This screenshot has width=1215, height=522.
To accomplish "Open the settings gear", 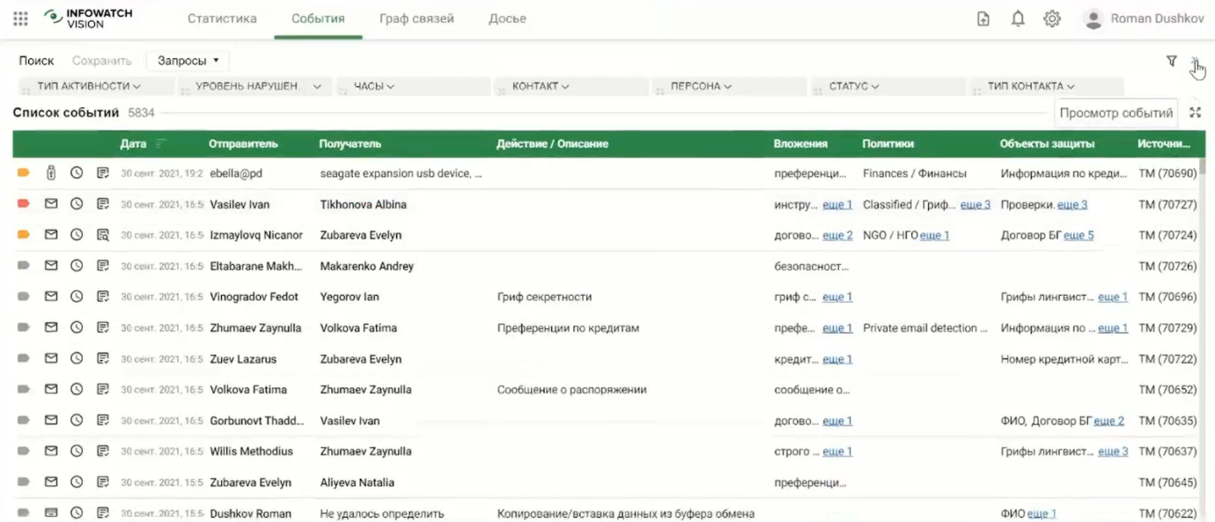I will [x=1052, y=18].
